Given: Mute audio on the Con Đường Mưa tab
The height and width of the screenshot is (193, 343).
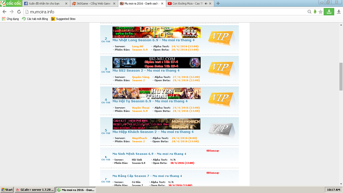Looking at the screenshot, I should [x=206, y=4].
